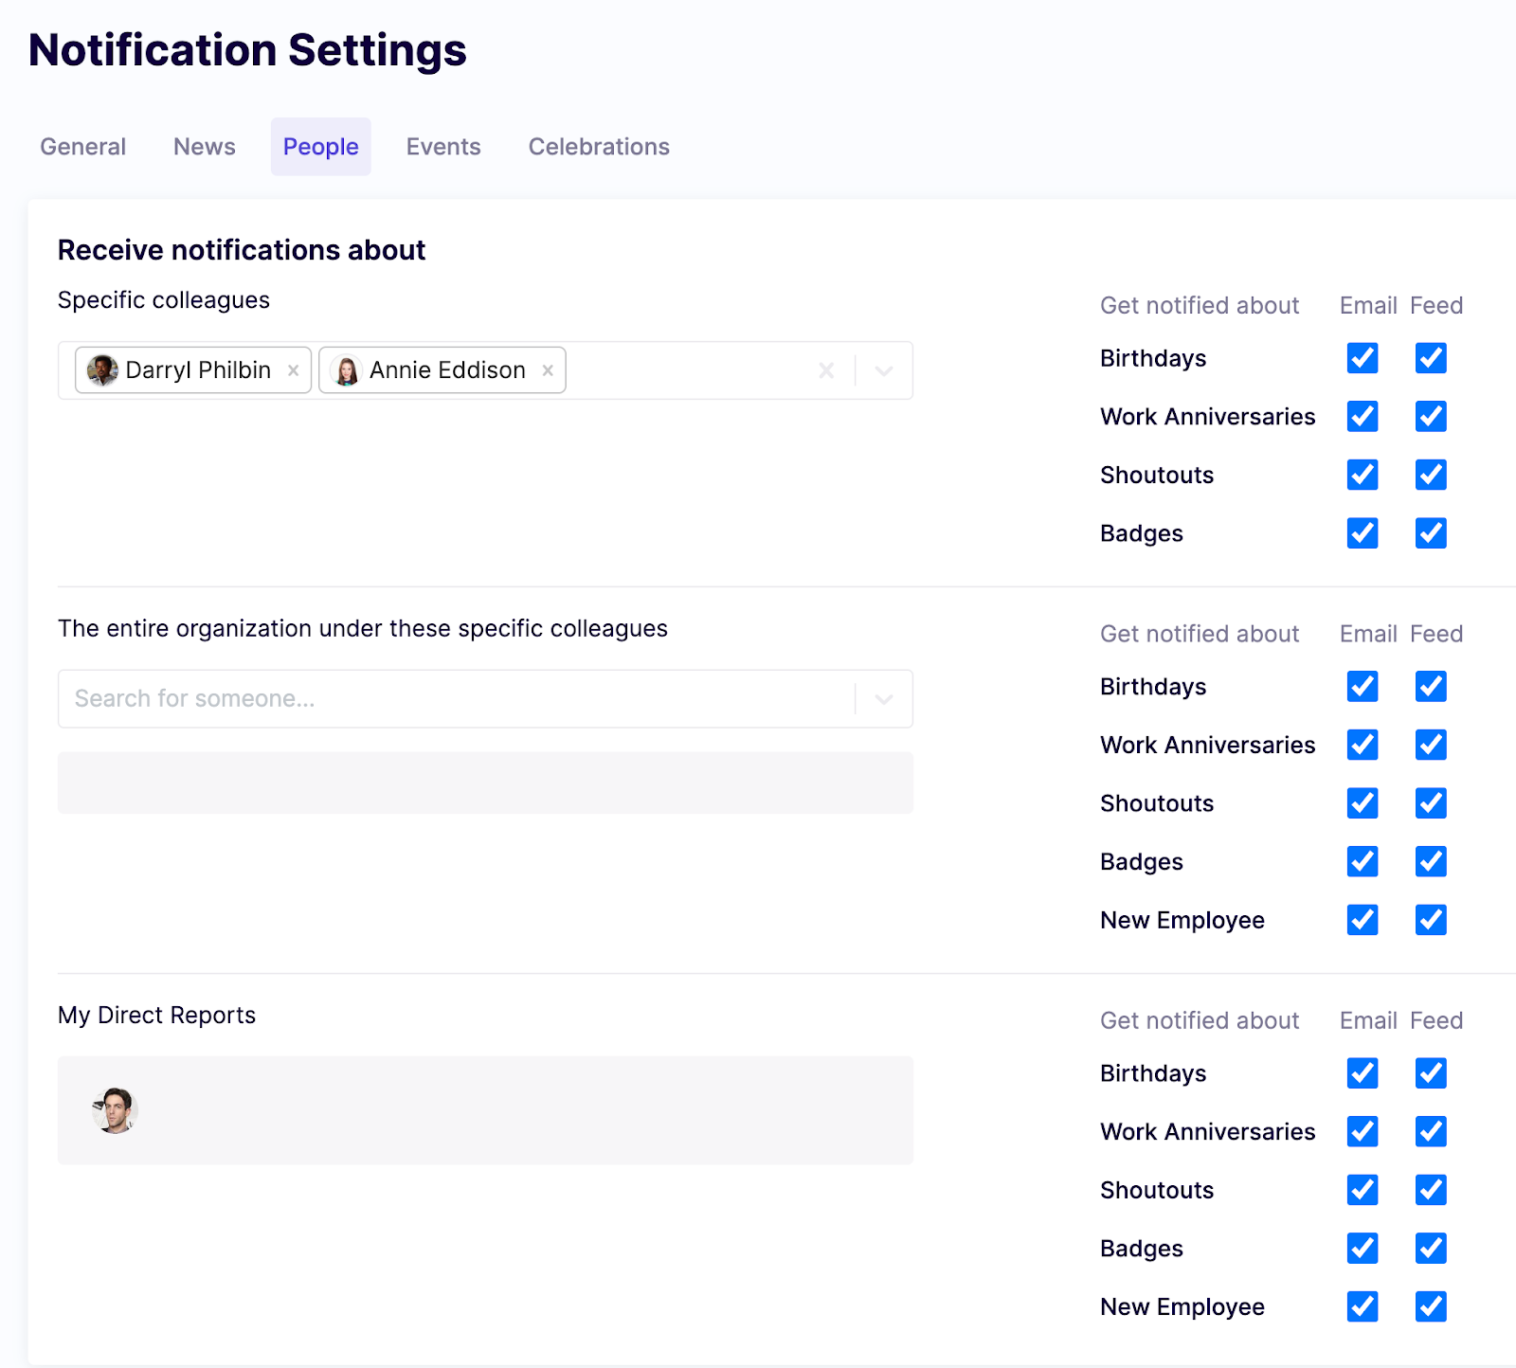Toggle Feed for Specific colleagues Work Anniversaries
The width and height of the screenshot is (1516, 1368).
(x=1431, y=416)
